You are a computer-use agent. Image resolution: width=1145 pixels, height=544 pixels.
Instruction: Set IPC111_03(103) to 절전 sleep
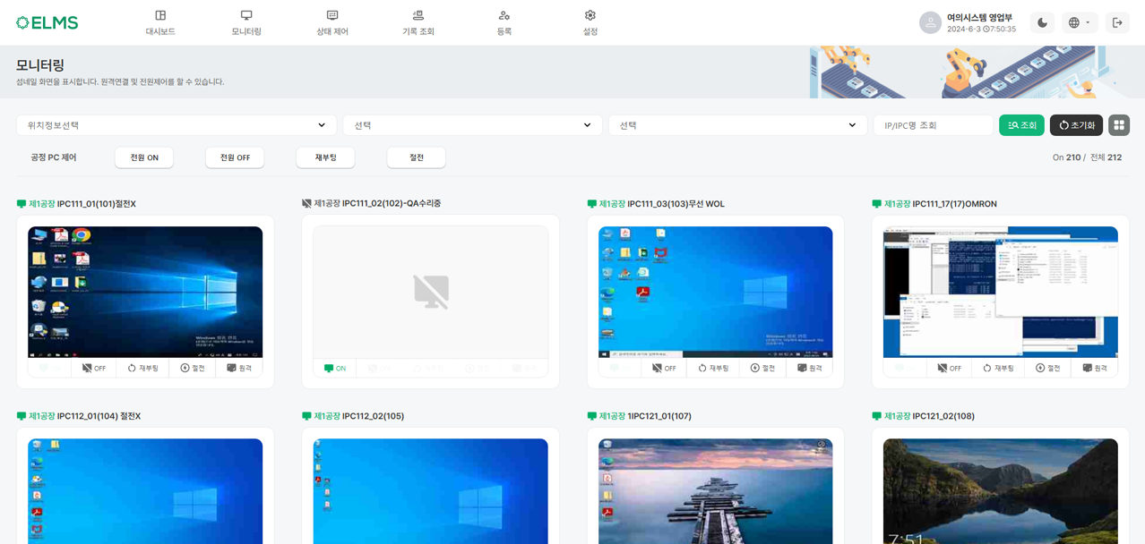[x=762, y=368]
